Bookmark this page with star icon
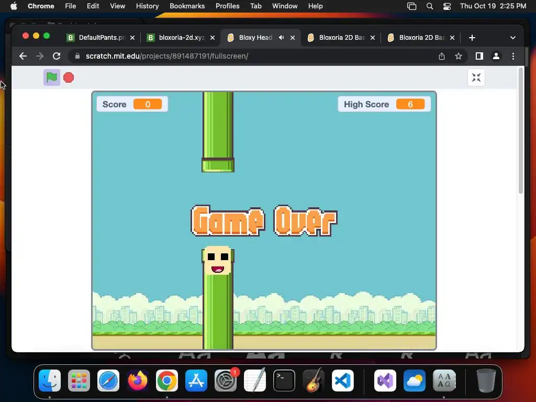Viewport: 536px width, 402px height. click(x=459, y=56)
